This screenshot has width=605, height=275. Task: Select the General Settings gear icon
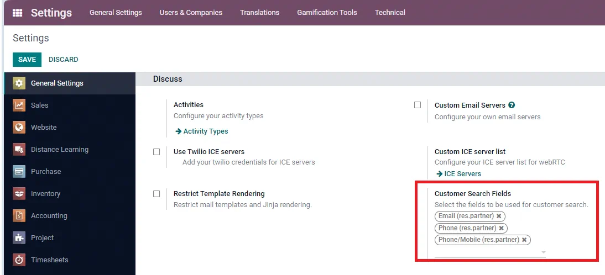[19, 83]
